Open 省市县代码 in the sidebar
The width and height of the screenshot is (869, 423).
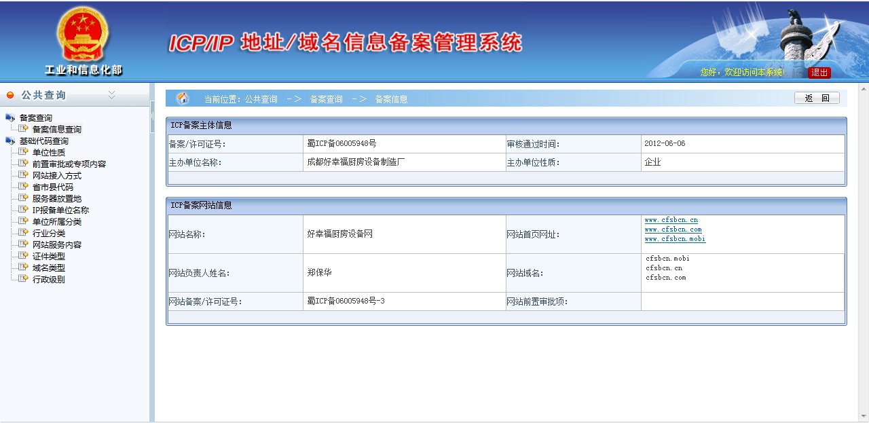pyautogui.click(x=53, y=187)
